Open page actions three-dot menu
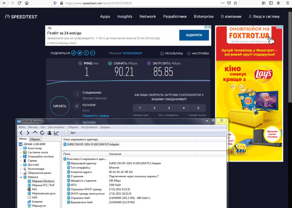 coord(222,3)
